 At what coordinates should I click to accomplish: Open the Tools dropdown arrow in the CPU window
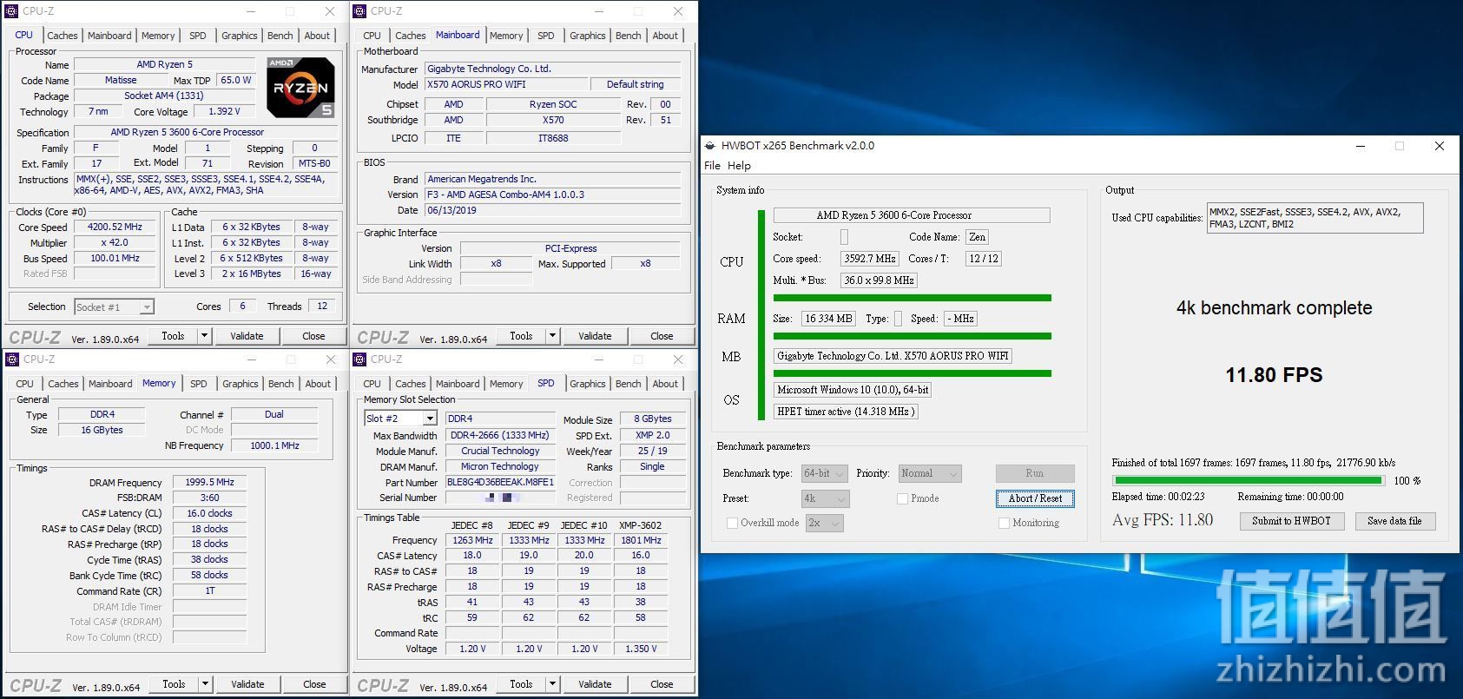click(x=205, y=336)
